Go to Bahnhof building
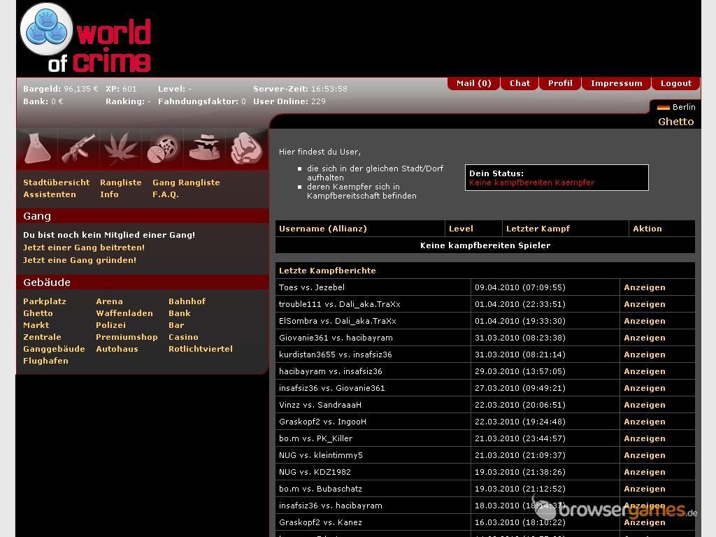Viewport: 716px width, 537px height. pyautogui.click(x=187, y=301)
